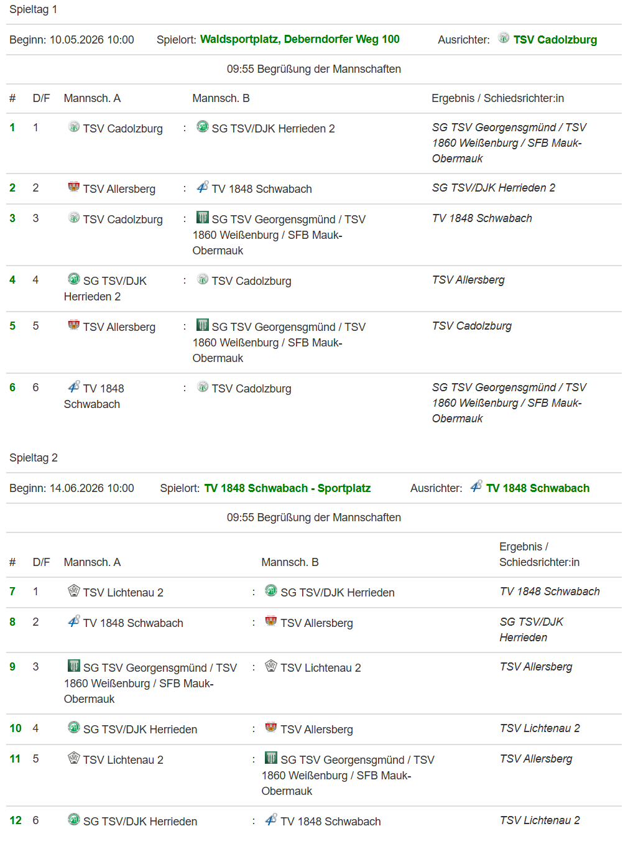Click TV 1848 Schwabach logo beside Ausrichter
Screen dimensions: 628x849
(476, 486)
